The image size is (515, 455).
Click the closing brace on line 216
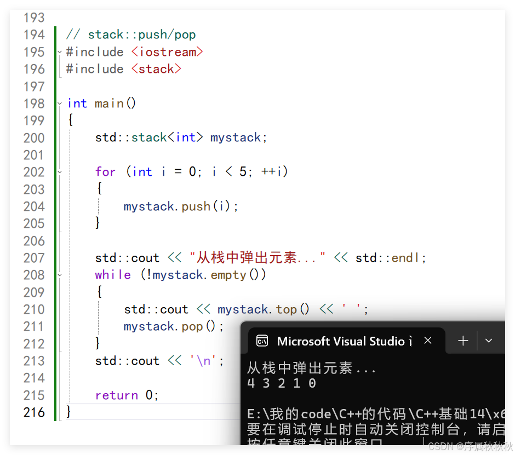tap(68, 411)
